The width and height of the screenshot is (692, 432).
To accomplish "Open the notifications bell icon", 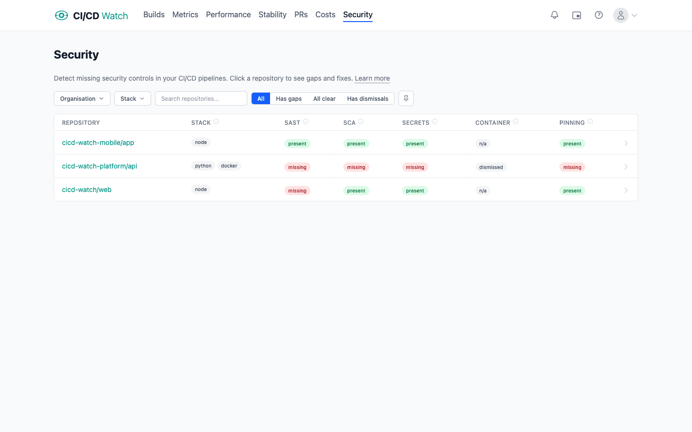I will coord(555,15).
